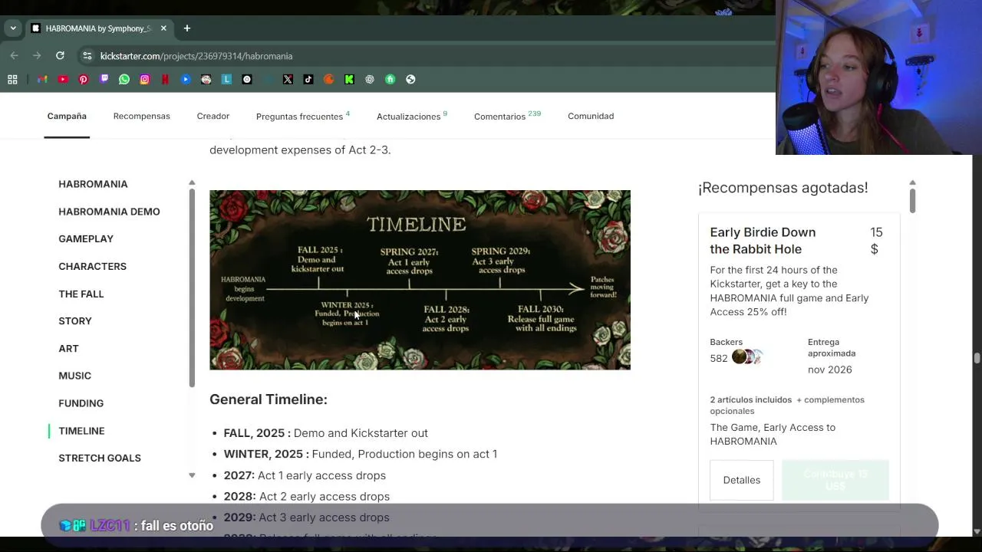This screenshot has height=552, width=982.
Task: Click the page scroll-down arrow at right edge
Action: point(977,531)
